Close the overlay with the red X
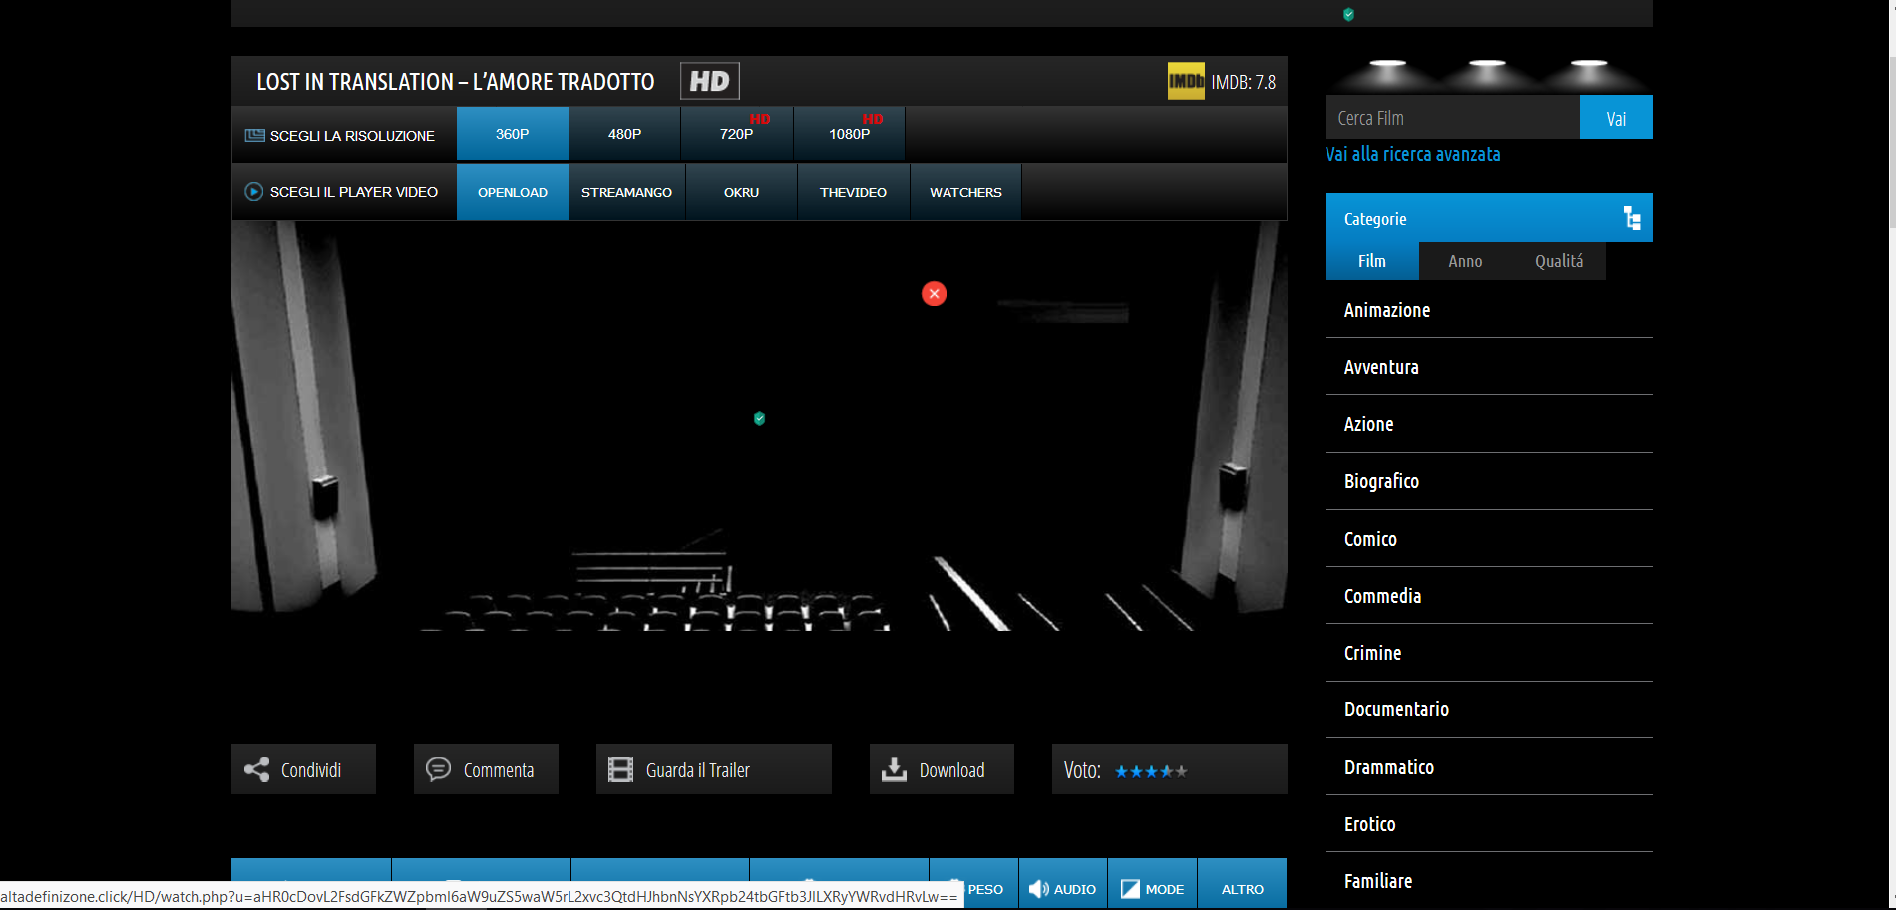1896x910 pixels. tap(934, 294)
